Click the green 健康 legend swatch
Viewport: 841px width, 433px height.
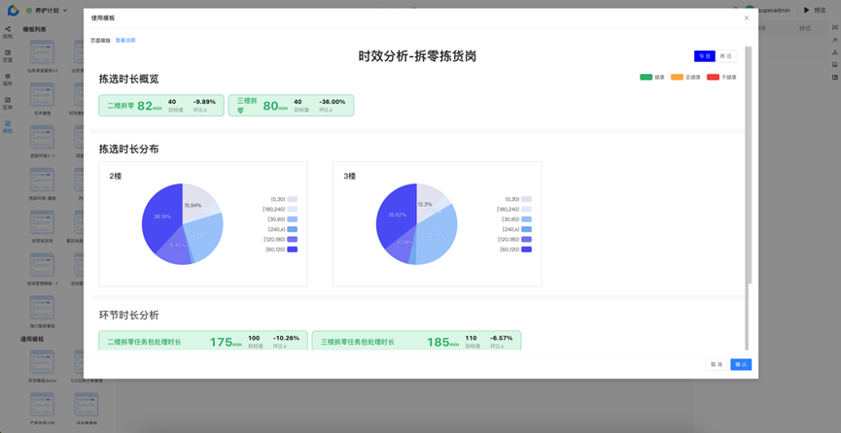(x=646, y=77)
